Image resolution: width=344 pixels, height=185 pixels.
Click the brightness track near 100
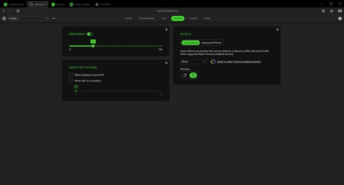click(x=161, y=46)
